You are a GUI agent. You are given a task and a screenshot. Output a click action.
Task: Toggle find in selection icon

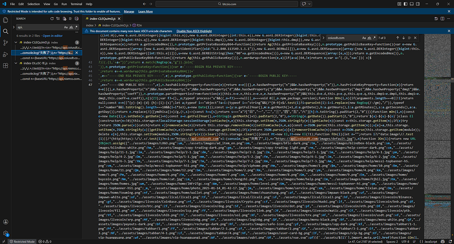pyautogui.click(x=409, y=38)
